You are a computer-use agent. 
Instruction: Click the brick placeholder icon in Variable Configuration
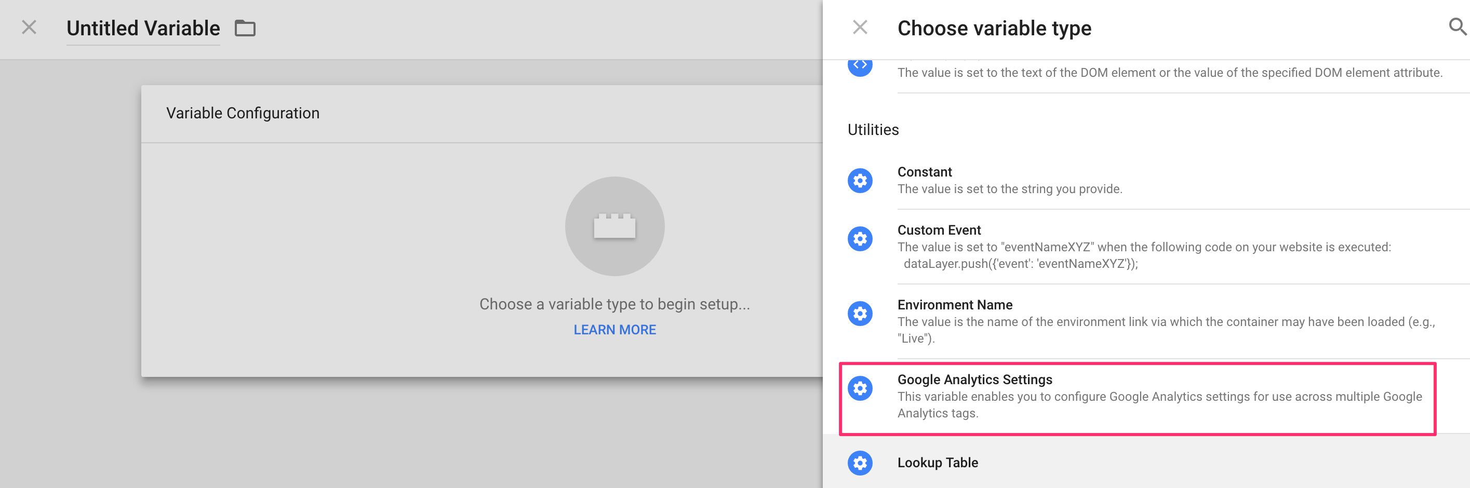(x=614, y=226)
